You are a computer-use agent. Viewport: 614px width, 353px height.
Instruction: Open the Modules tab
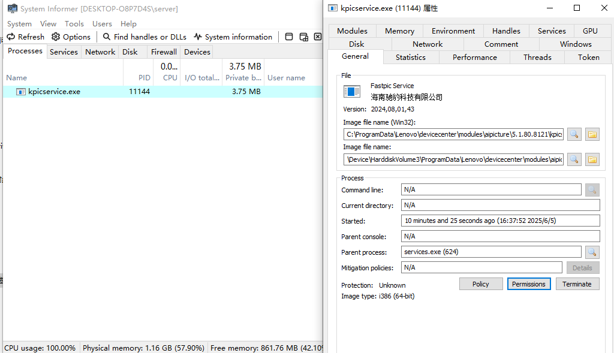352,31
